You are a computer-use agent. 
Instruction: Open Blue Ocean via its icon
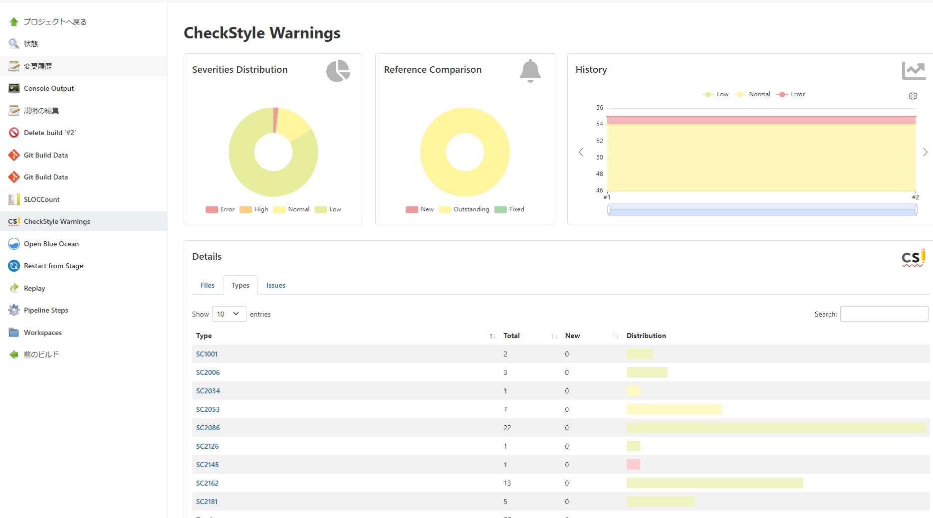coord(14,244)
